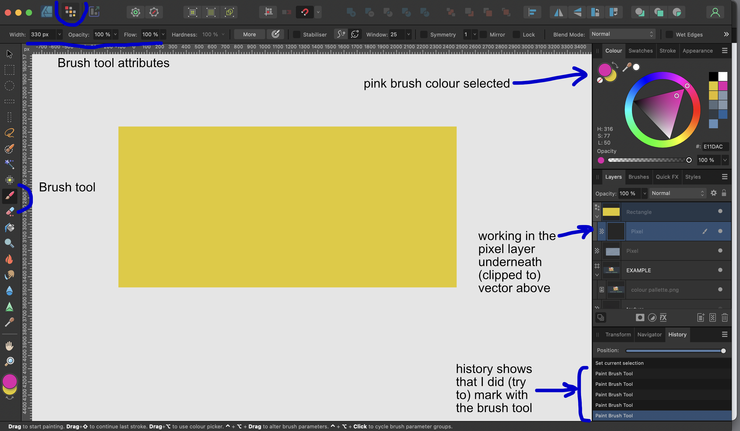The image size is (740, 431).
Task: Click the Adjustments icon in Layers panel
Action: point(652,317)
